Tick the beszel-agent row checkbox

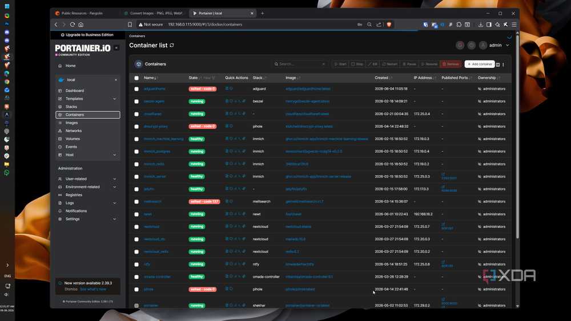tap(136, 101)
